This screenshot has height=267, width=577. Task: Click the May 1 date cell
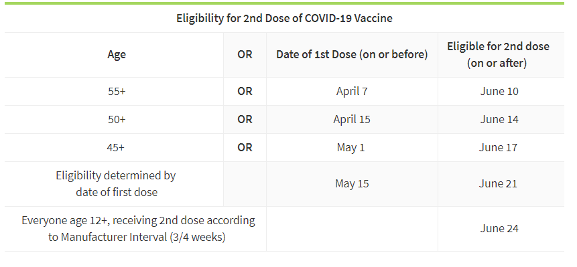click(350, 147)
